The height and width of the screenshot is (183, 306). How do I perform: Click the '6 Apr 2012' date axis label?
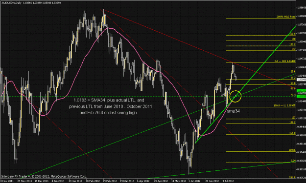144,181
